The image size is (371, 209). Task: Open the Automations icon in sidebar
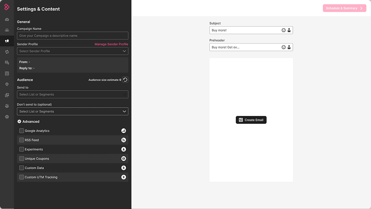tap(7, 52)
